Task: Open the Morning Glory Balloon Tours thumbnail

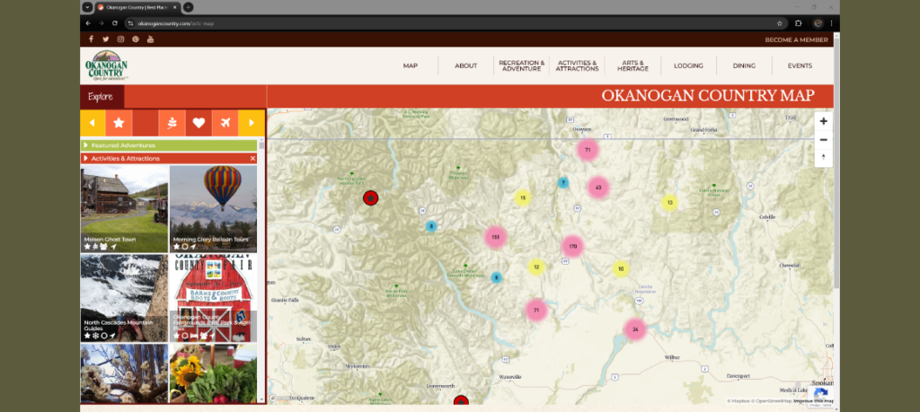Action: coord(213,208)
